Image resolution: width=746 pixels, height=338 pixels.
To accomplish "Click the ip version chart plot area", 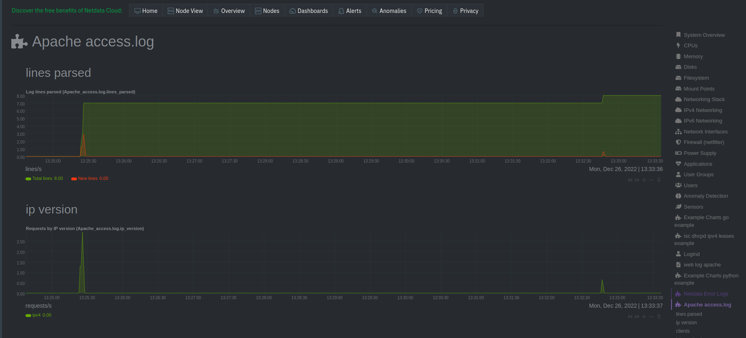I will 343,263.
